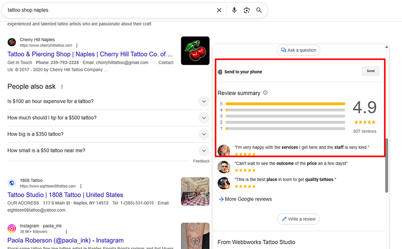402x249 pixels.
Task: Open People also ask options menu
Action: pyautogui.click(x=62, y=87)
